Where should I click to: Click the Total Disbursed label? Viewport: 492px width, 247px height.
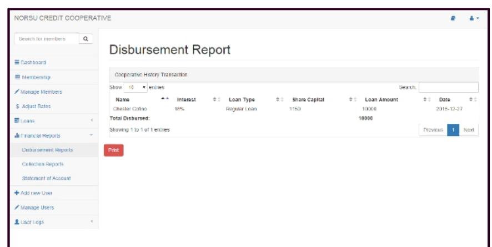pyautogui.click(x=129, y=118)
